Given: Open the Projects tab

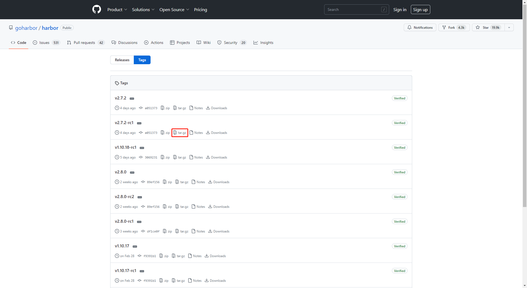Looking at the screenshot, I should tap(180, 43).
